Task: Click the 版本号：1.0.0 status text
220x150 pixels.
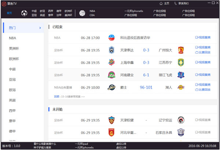Action: pos(11,146)
